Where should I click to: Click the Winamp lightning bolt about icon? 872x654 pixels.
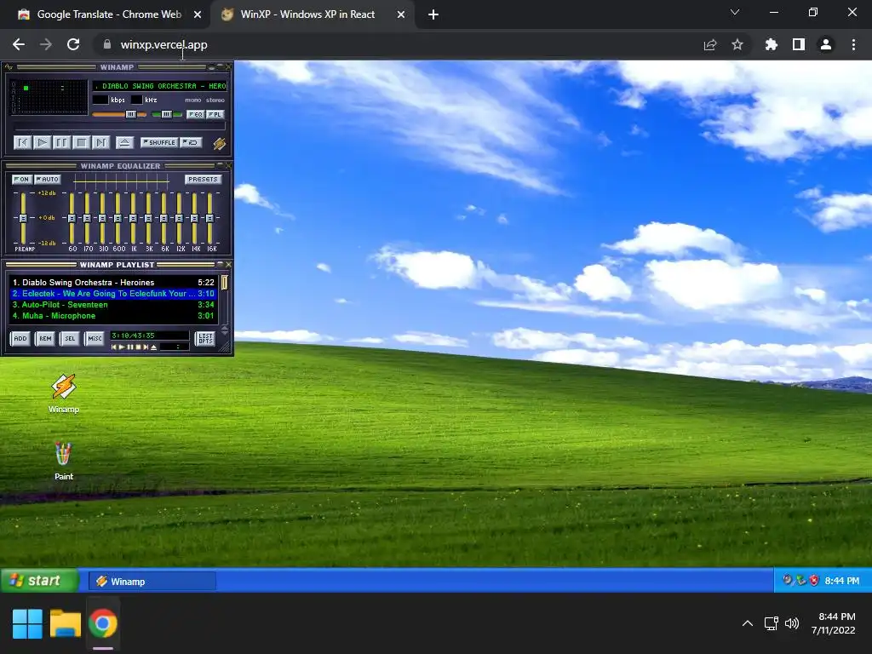(219, 143)
